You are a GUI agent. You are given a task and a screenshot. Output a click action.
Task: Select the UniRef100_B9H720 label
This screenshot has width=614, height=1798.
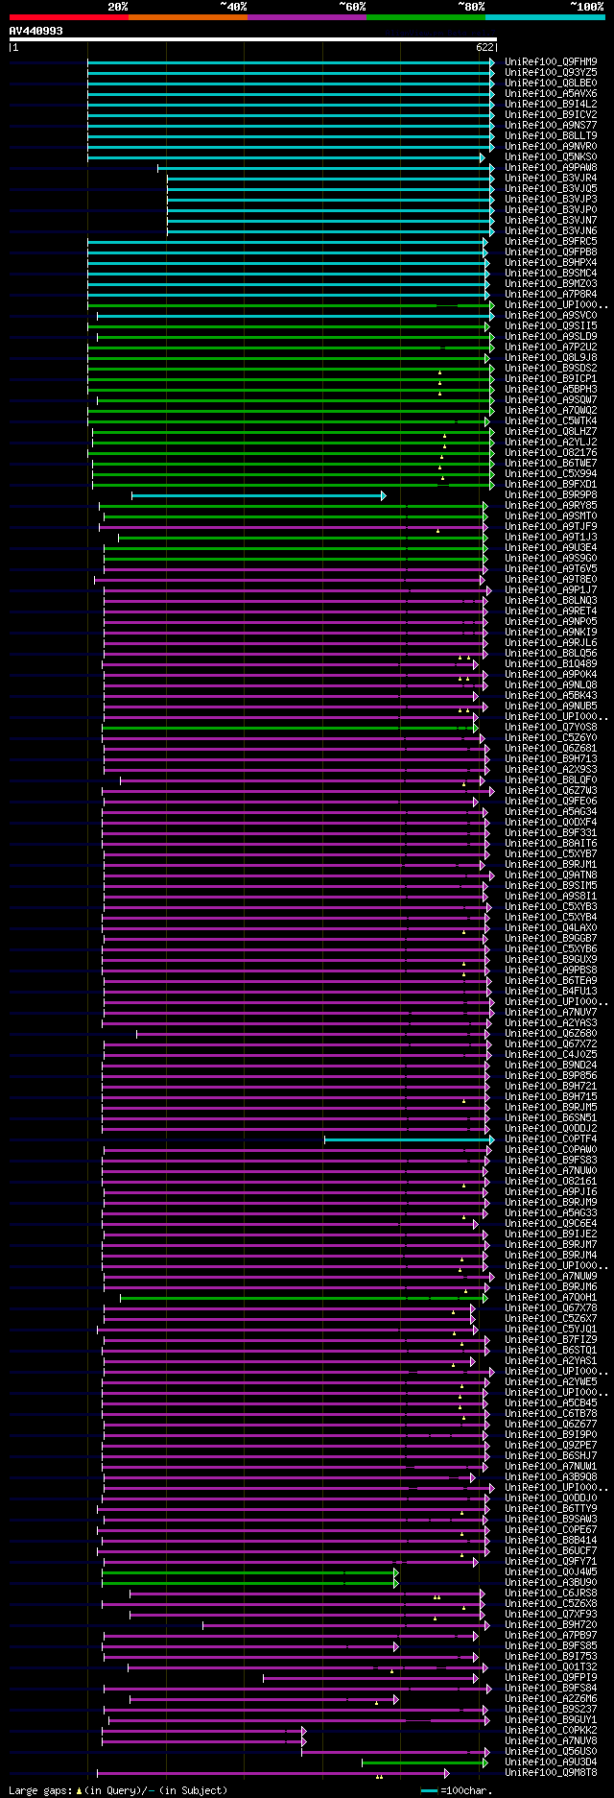pos(551,1625)
